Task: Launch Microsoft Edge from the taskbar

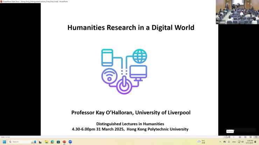Action: tap(52, 142)
